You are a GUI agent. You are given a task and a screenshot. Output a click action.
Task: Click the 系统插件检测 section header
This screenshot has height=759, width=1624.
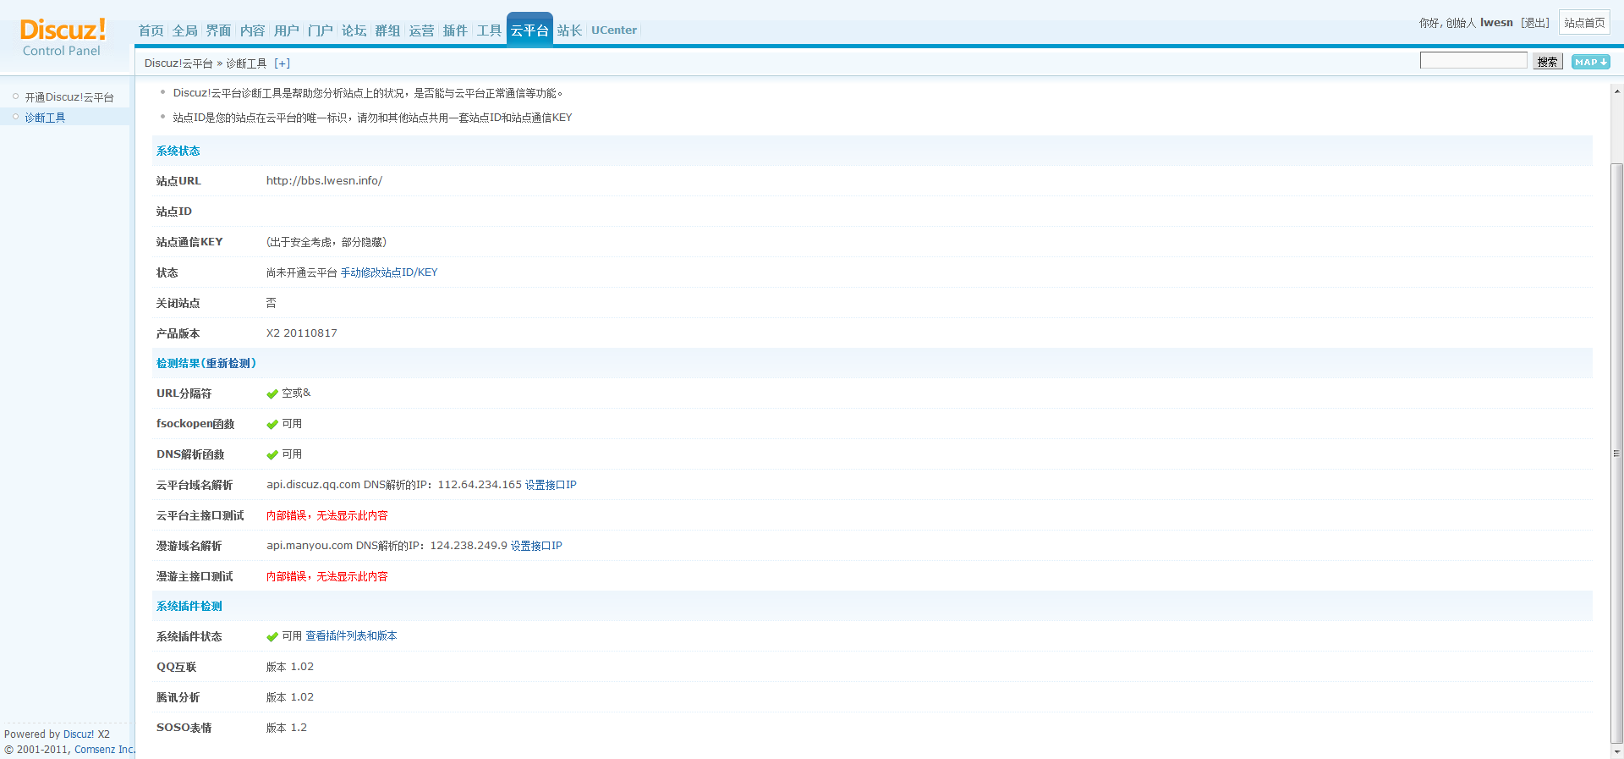point(189,606)
